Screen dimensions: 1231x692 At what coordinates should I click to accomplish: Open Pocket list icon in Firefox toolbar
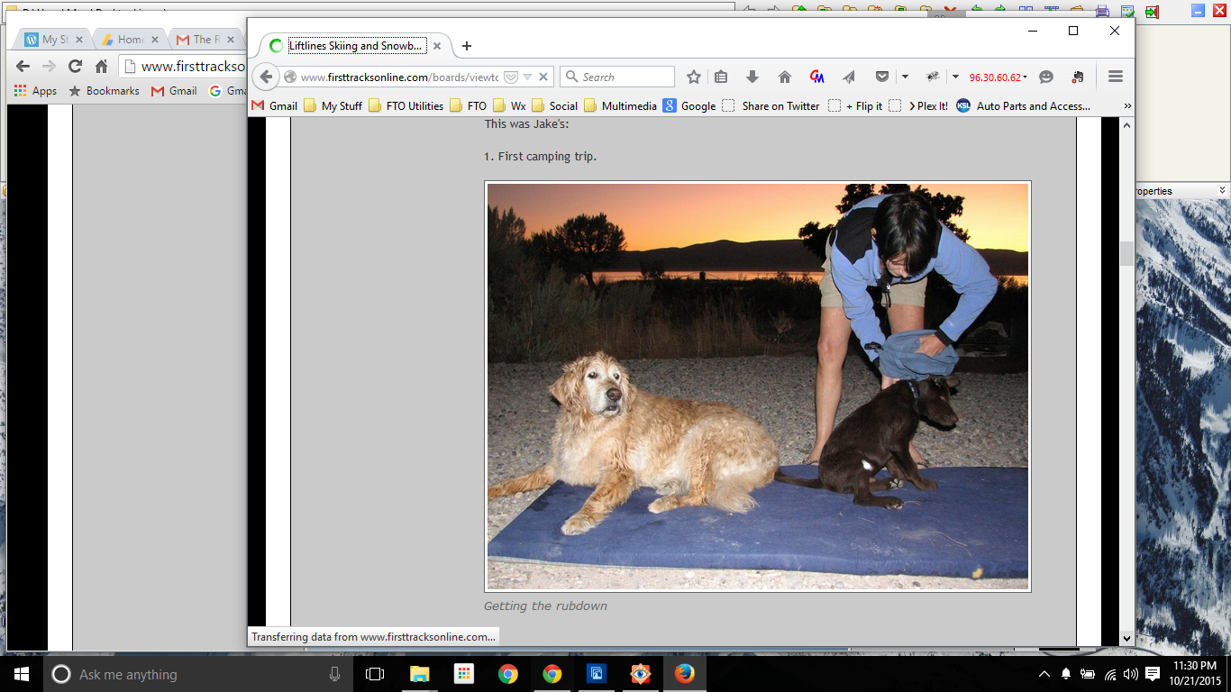click(x=882, y=77)
